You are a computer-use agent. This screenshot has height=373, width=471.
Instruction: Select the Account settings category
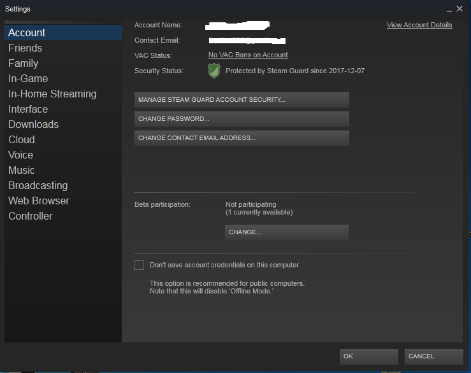(63, 32)
